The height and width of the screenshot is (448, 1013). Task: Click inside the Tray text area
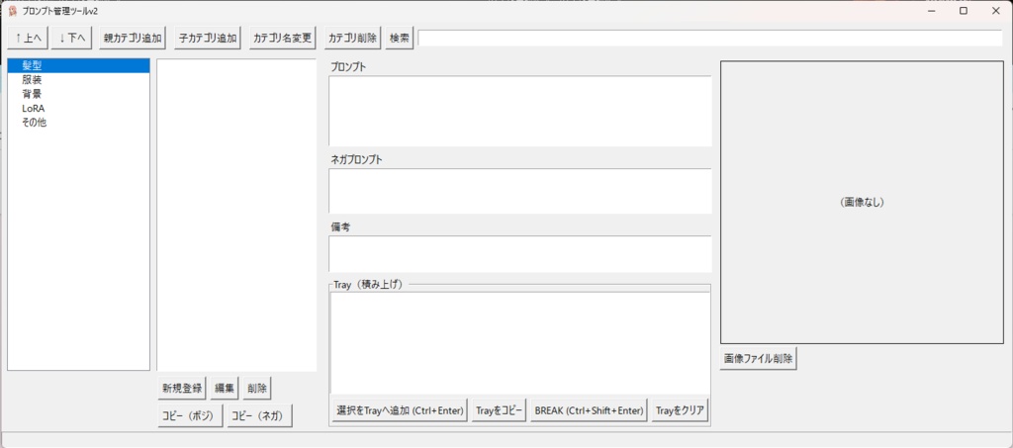pyautogui.click(x=520, y=343)
